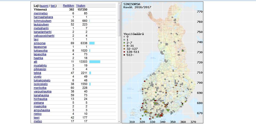Open the ampuhaukka species link
Screen dimensions: 256x124
point(42,110)
